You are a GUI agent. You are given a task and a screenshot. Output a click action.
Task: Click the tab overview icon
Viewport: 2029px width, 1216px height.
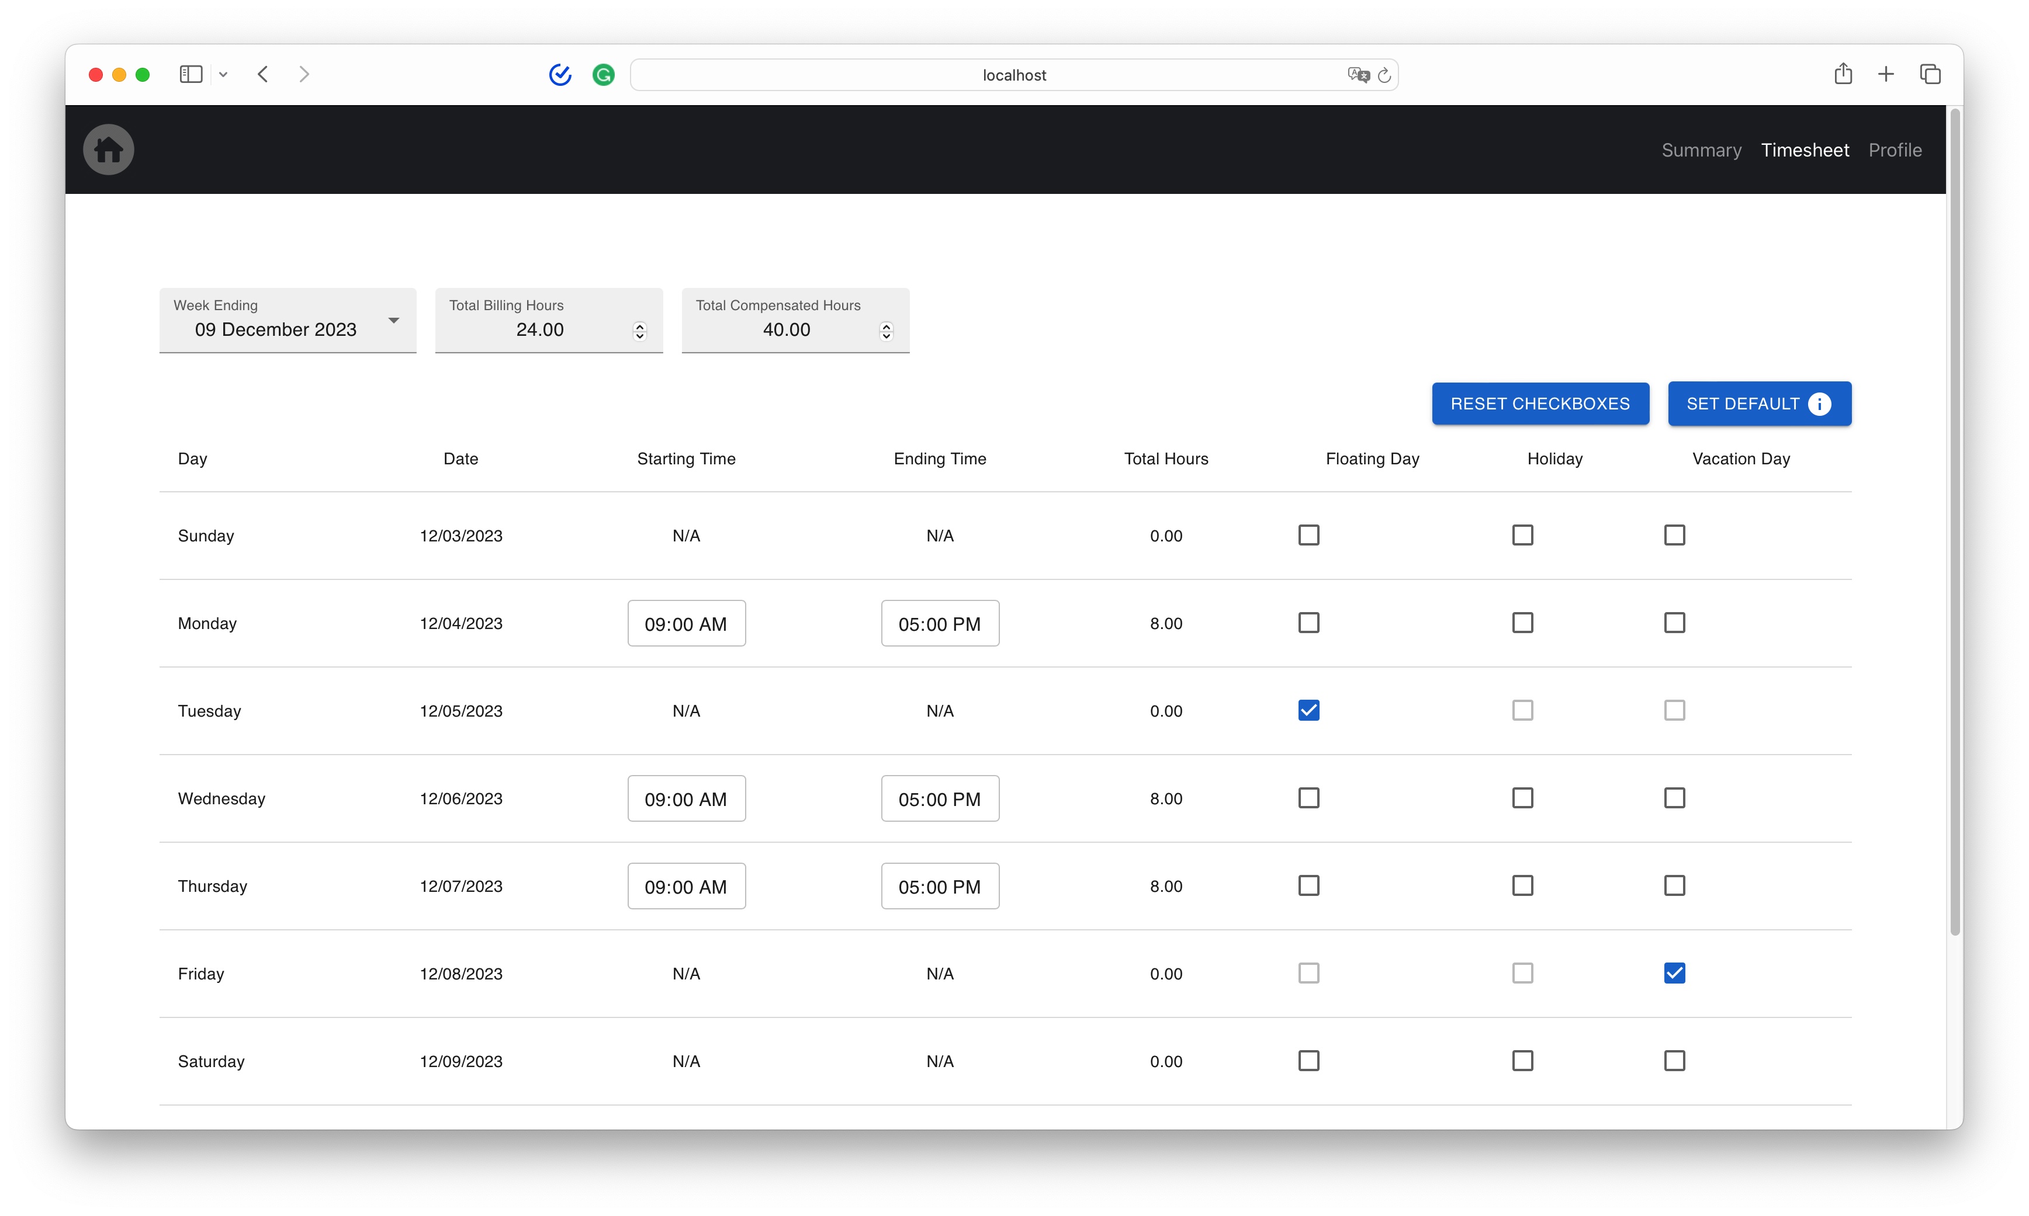(x=1931, y=74)
